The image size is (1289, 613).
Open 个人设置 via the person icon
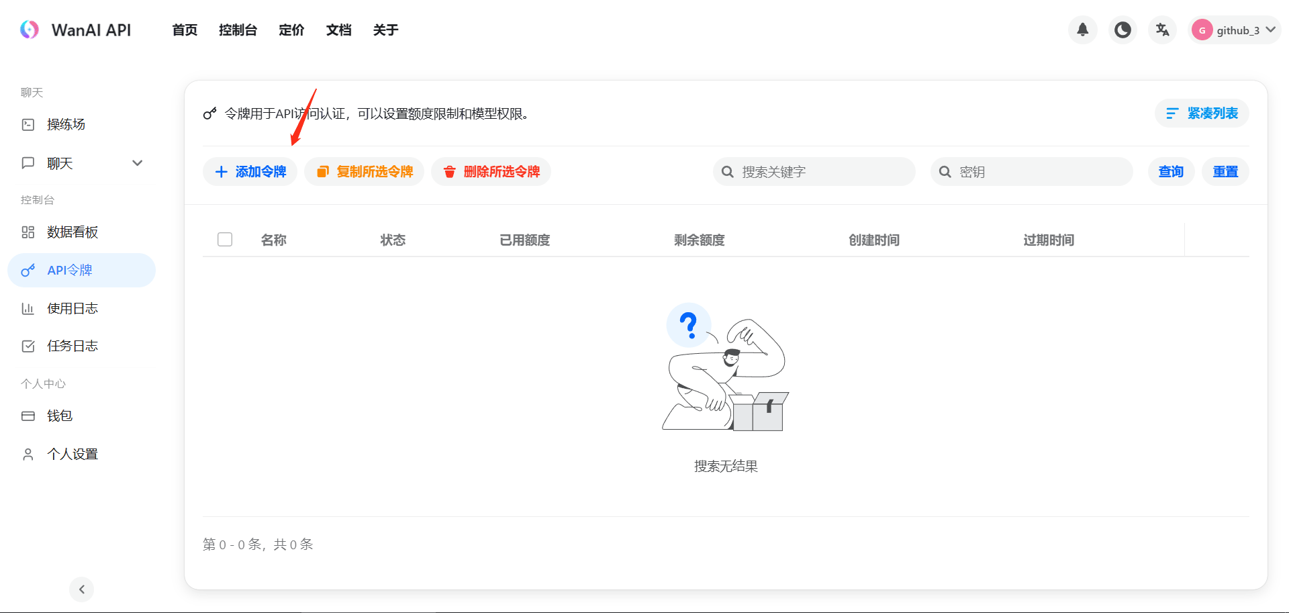[28, 453]
